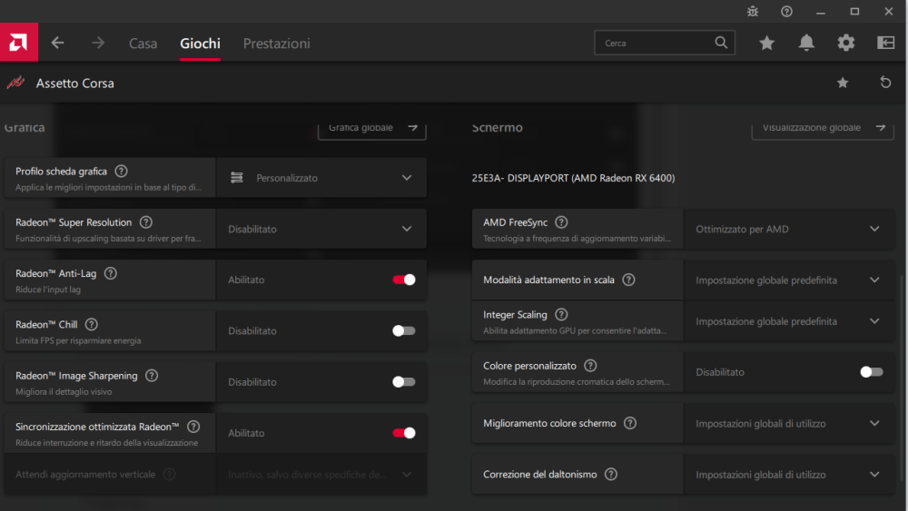Open Visualizzazione globale button

(x=823, y=130)
